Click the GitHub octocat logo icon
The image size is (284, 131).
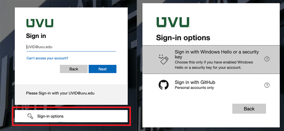(164, 85)
